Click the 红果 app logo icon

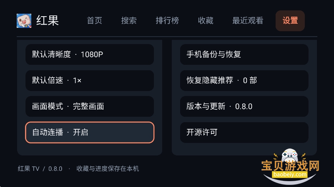(24, 21)
